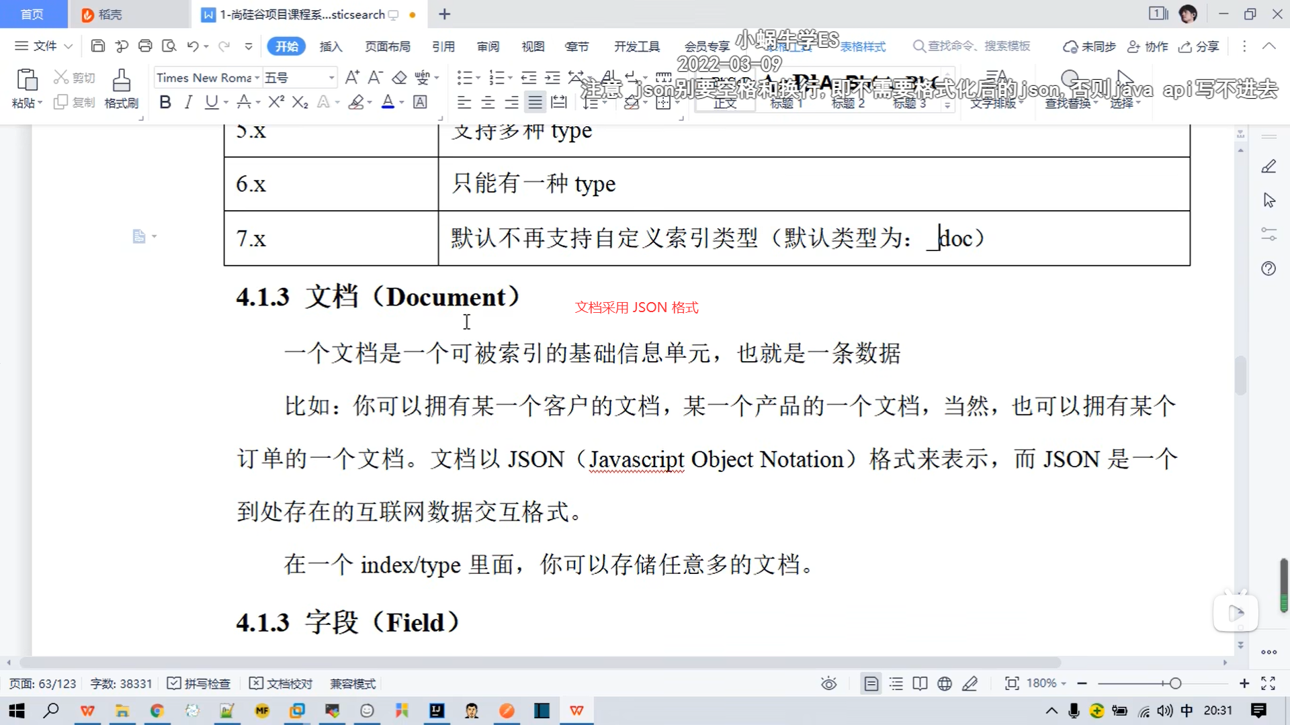1290x725 pixels.
Task: Click the Print icon in toolbar
Action: pos(145,46)
